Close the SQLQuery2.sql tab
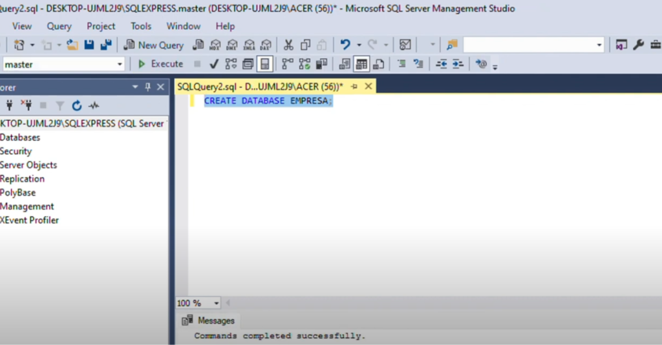Image resolution: width=662 pixels, height=345 pixels. (x=368, y=87)
